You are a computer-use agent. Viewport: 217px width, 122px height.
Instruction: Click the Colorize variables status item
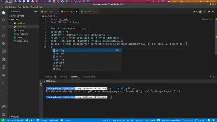pos(171,120)
